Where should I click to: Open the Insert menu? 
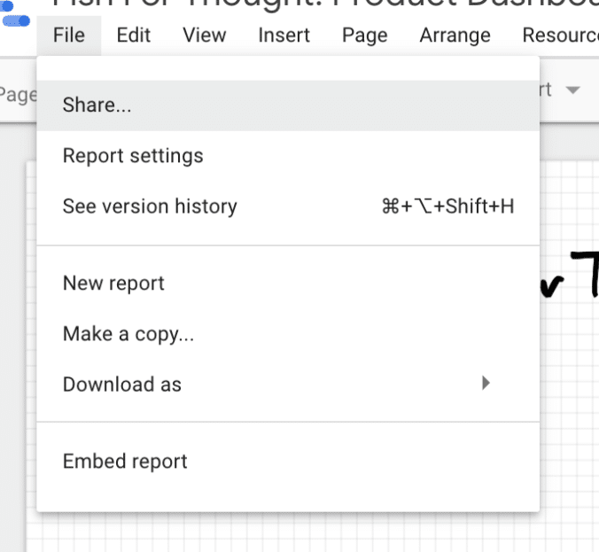pyautogui.click(x=284, y=35)
